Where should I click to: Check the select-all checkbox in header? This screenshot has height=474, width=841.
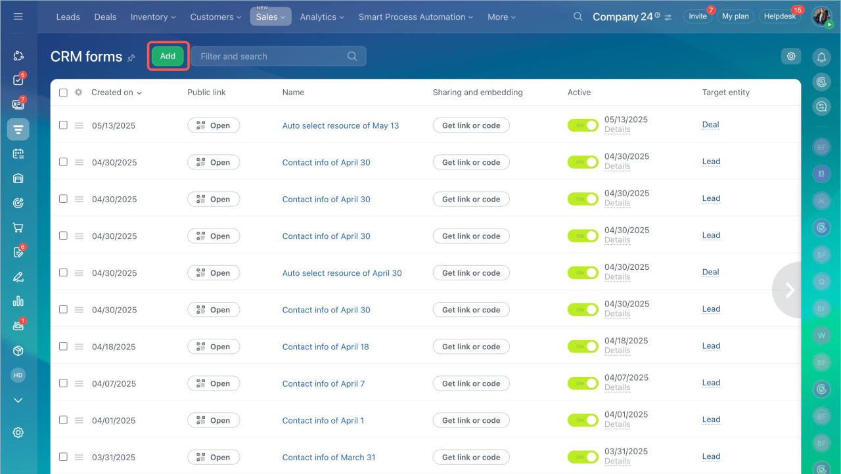coord(63,93)
